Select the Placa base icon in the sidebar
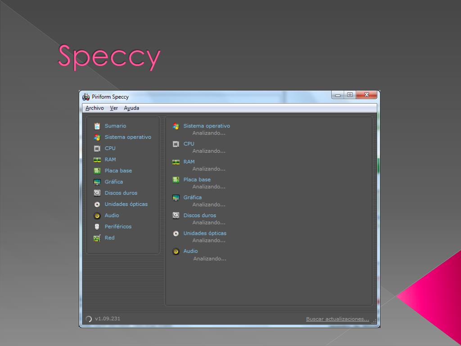The height and width of the screenshot is (346, 461). click(97, 171)
